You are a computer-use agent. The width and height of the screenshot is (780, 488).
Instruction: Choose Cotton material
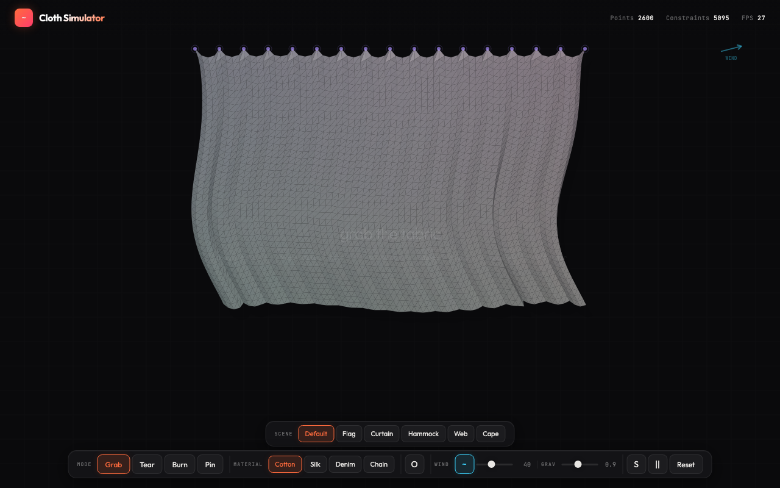pyautogui.click(x=285, y=464)
